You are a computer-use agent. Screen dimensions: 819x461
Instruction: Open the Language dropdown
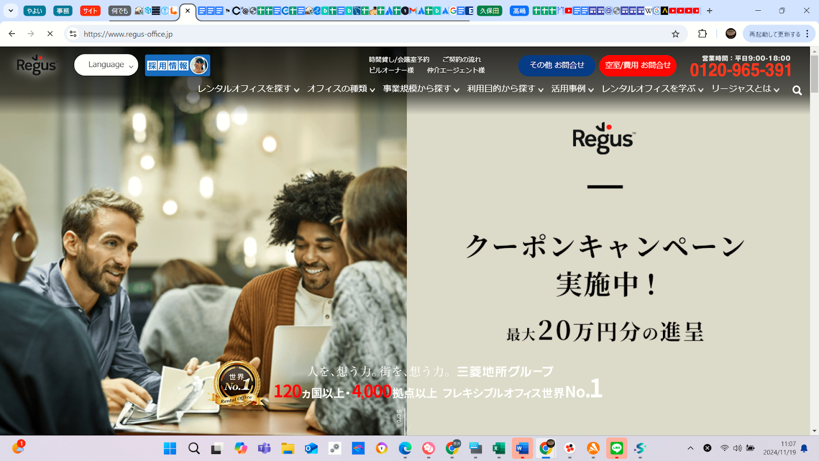coord(106,65)
